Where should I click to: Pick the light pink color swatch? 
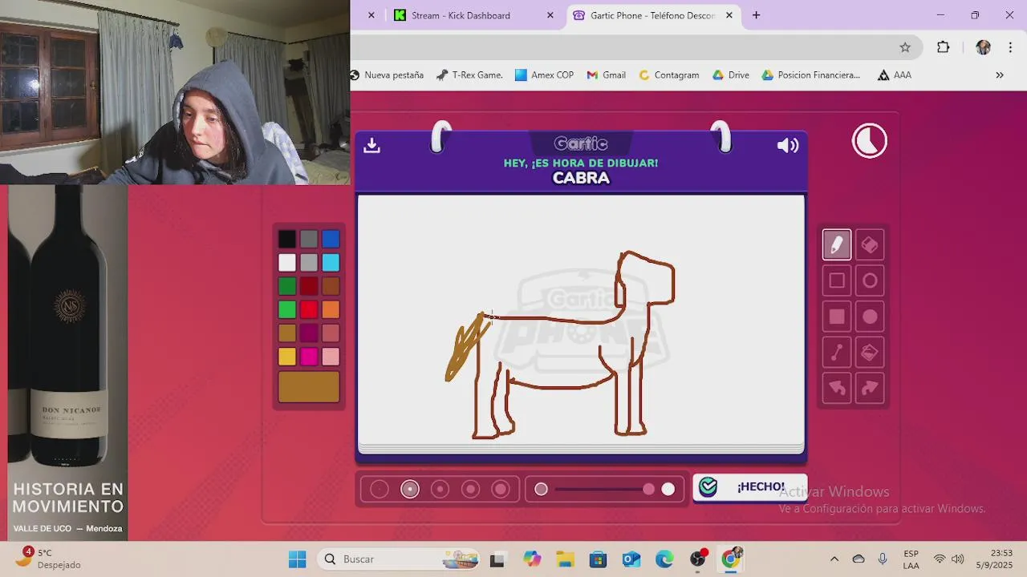331,357
